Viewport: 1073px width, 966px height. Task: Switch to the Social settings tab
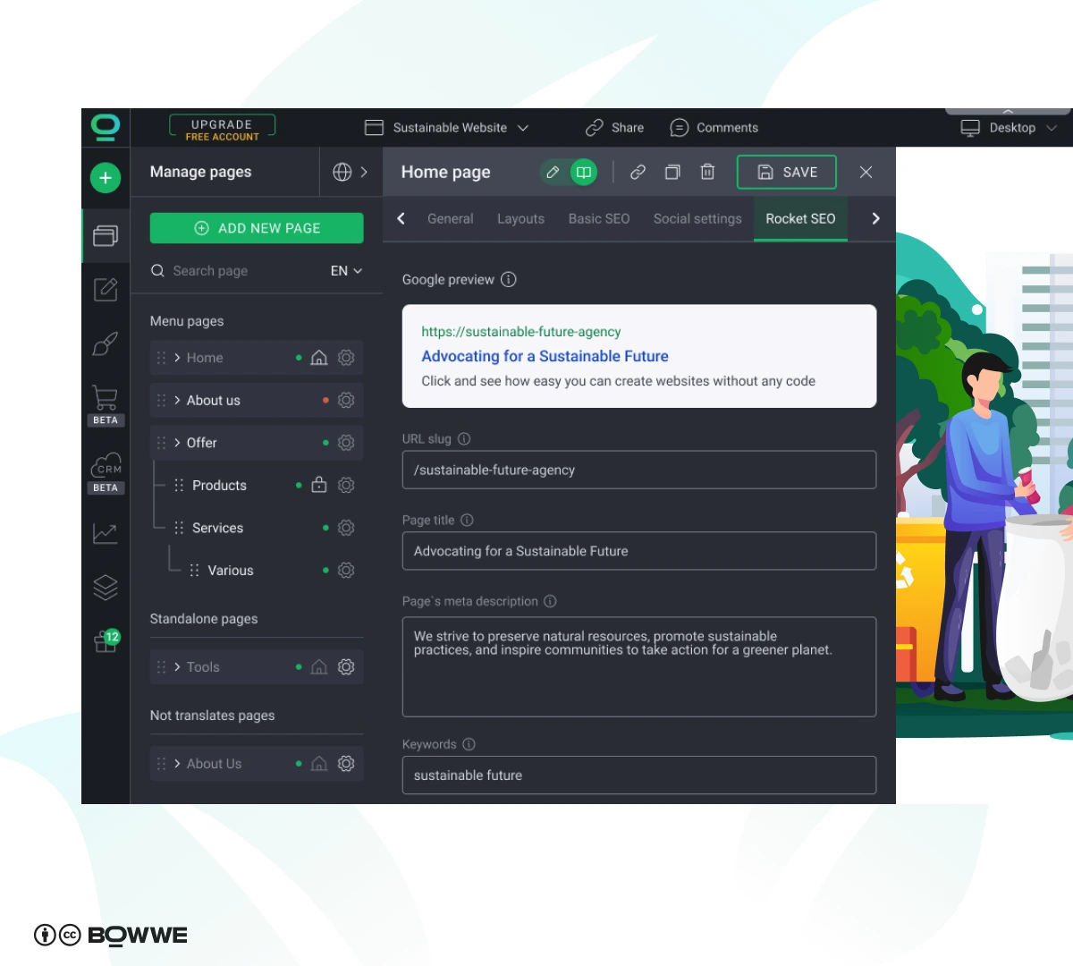click(x=697, y=218)
